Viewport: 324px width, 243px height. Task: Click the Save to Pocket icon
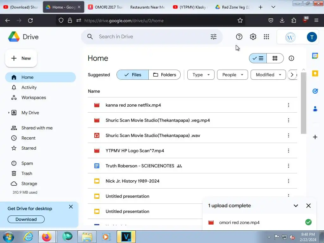[x=271, y=20]
